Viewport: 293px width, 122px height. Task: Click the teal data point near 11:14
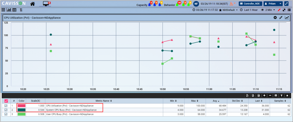274,30
